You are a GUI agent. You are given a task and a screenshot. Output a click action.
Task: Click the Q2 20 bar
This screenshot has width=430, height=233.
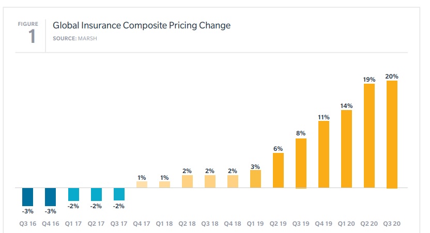click(369, 135)
